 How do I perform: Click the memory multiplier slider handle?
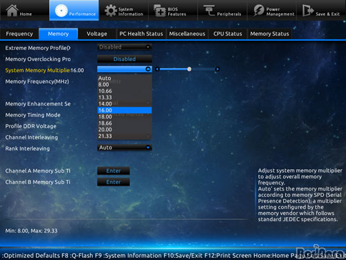(189, 69)
